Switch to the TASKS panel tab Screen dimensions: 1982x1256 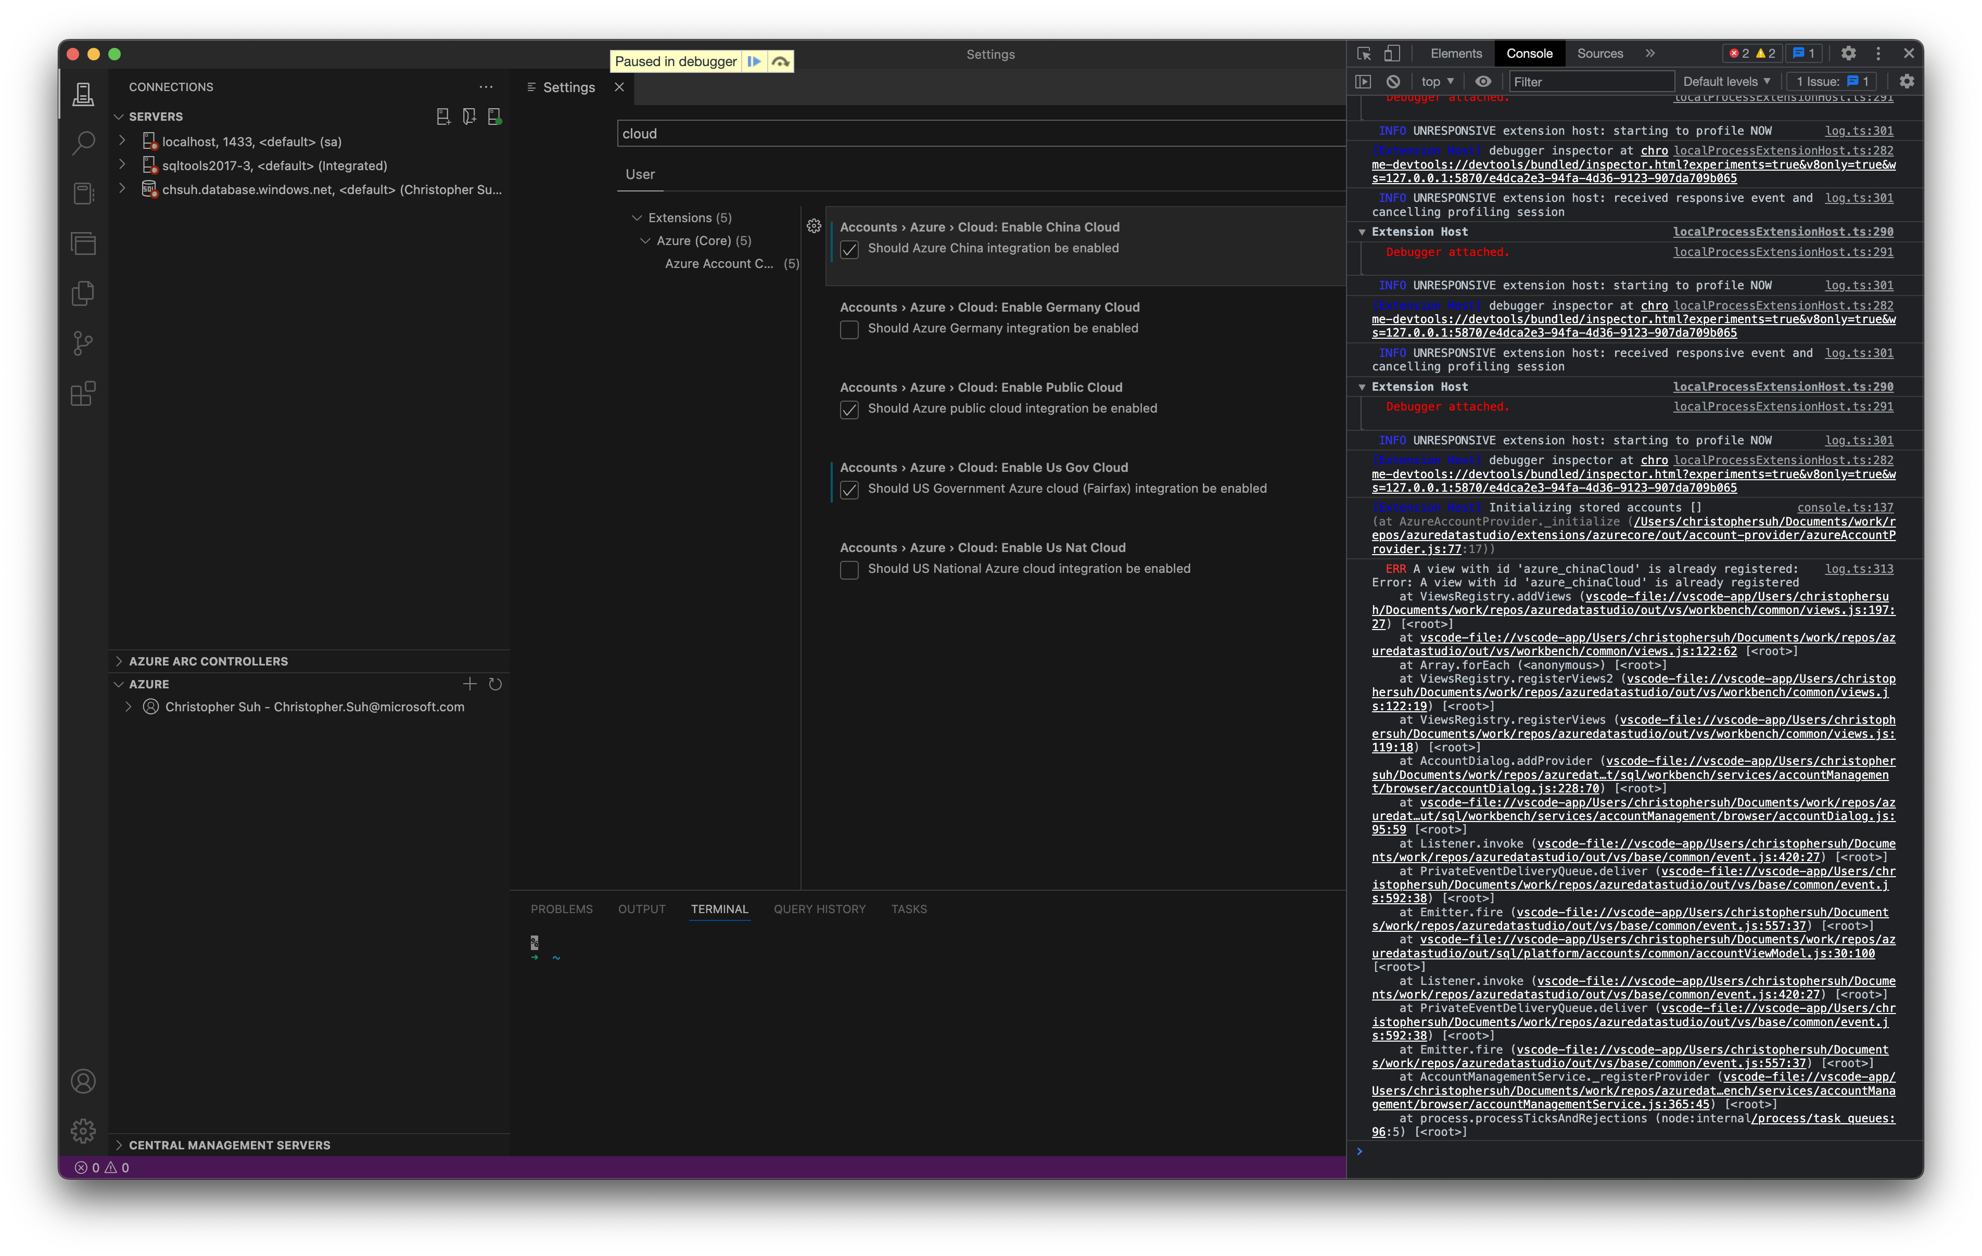coord(909,908)
